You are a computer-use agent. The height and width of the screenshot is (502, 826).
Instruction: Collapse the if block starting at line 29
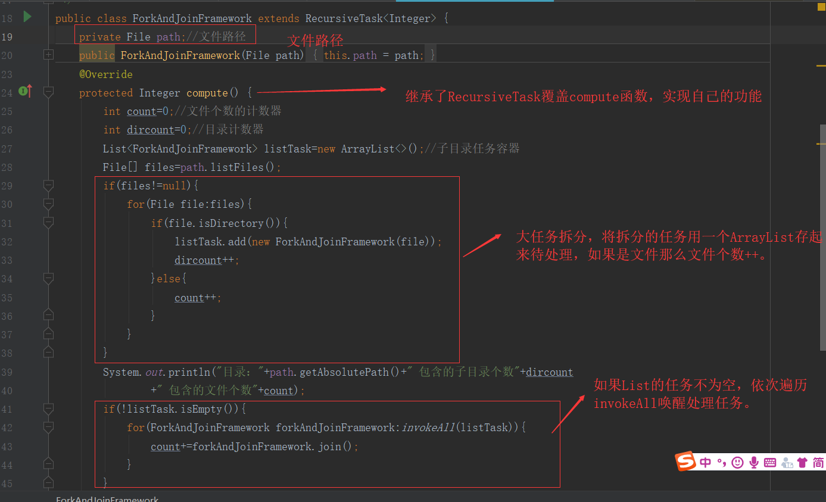pos(48,185)
